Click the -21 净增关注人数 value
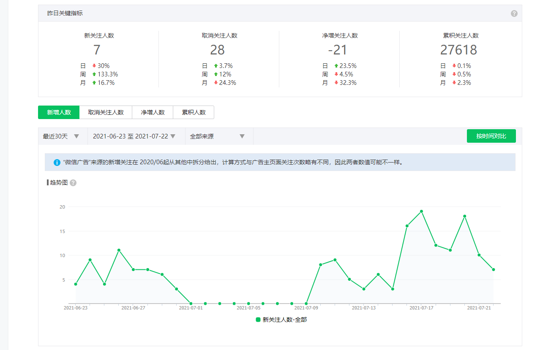The width and height of the screenshot is (551, 350). tap(338, 50)
